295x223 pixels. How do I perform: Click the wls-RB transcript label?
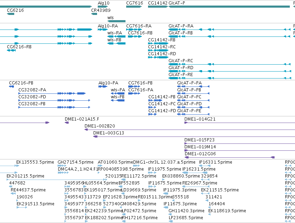[114, 40]
